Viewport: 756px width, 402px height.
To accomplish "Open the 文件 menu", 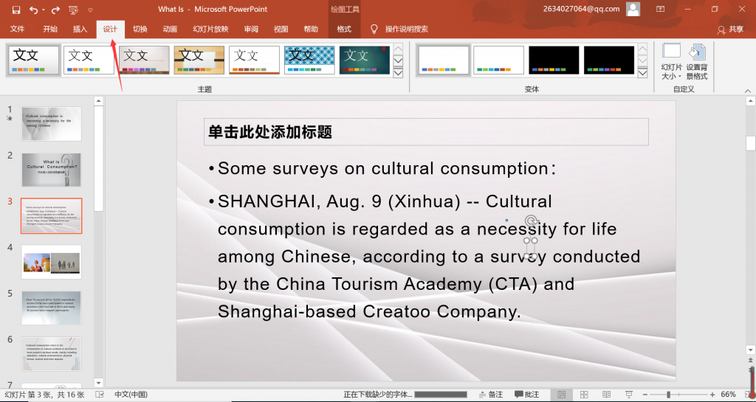I will coord(18,29).
